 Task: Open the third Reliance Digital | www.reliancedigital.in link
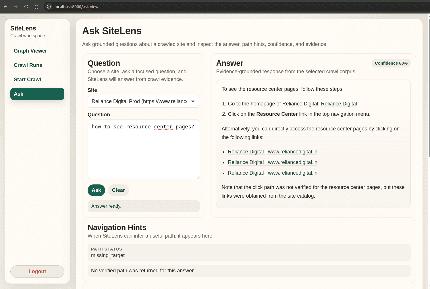(273, 173)
